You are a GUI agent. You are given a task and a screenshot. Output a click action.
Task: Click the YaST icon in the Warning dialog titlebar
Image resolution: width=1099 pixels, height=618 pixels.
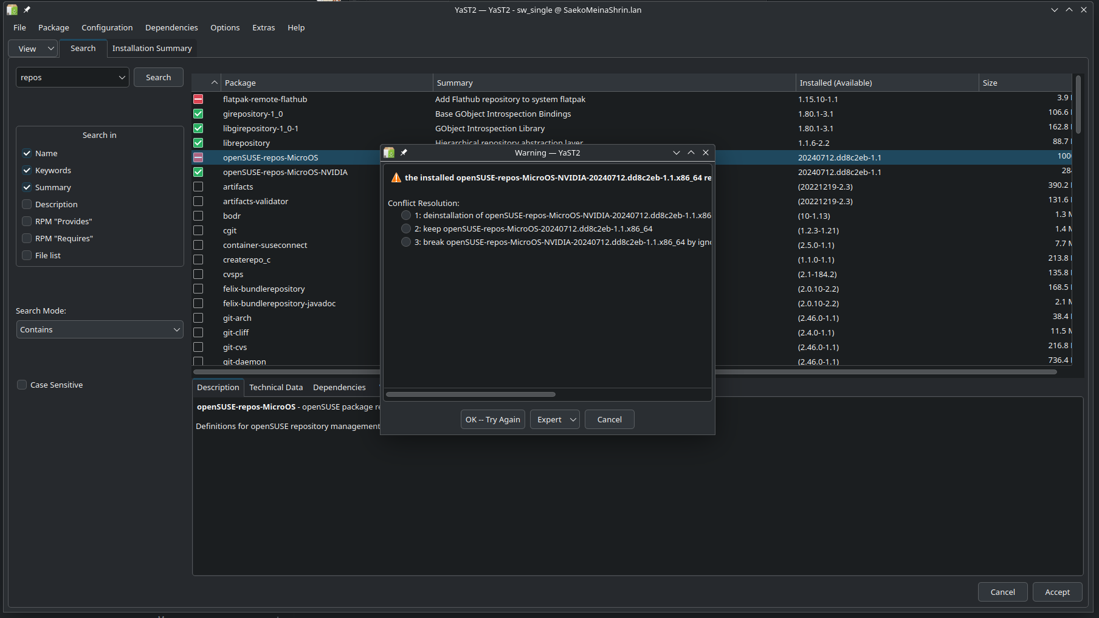pos(389,153)
